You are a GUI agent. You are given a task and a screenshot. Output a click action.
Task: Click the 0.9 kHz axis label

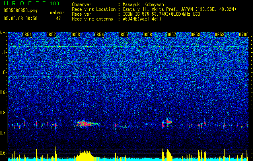(4, 93)
